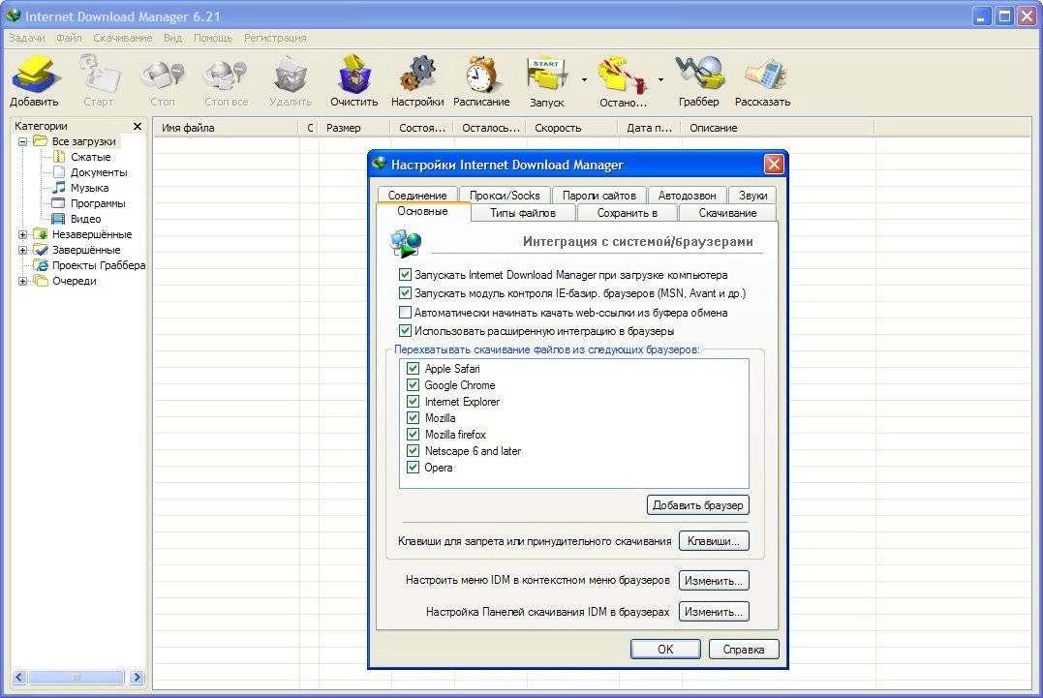Screen dimensions: 1043x698
Task: Open the Задачи menu
Action: click(x=26, y=38)
